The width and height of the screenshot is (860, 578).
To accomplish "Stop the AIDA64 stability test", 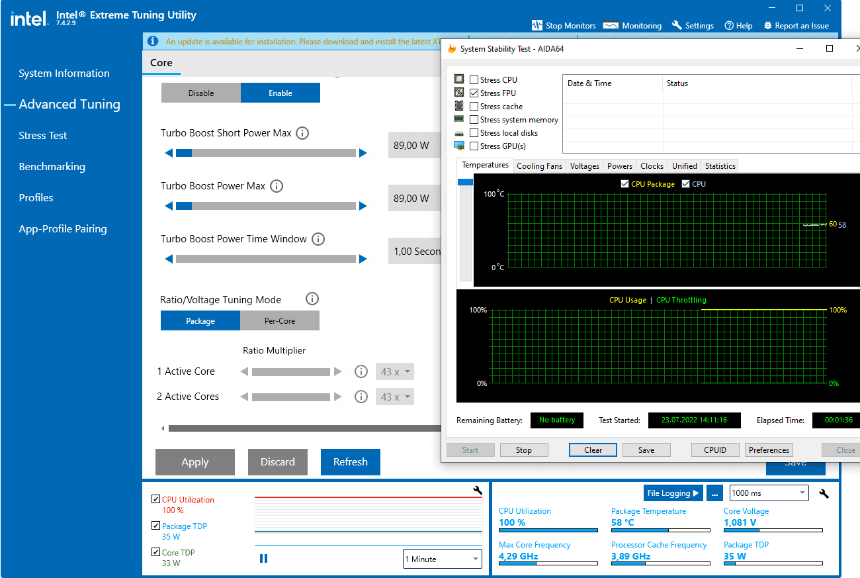I will (x=524, y=450).
